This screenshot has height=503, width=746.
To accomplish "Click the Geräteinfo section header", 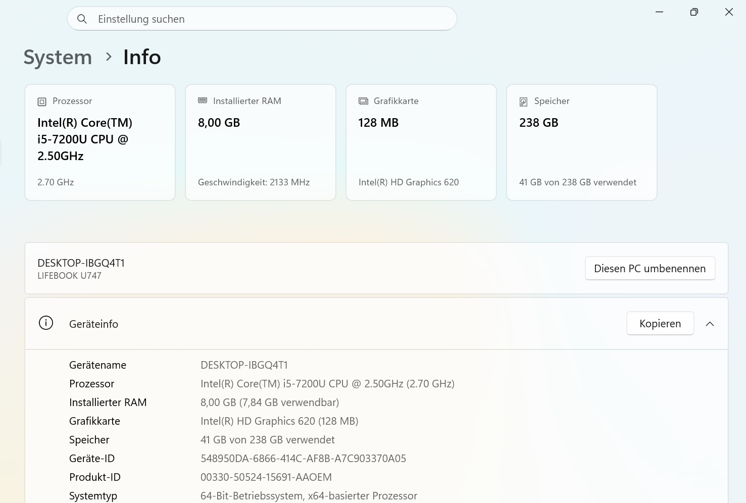I will (x=376, y=324).
